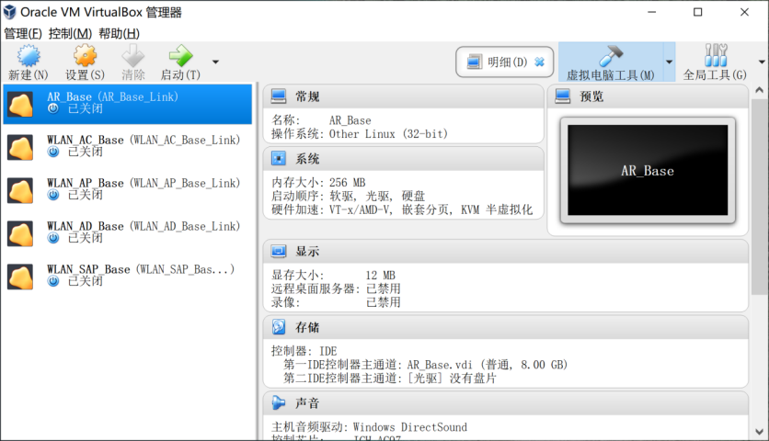Click WLAN_AC_Base powered-off state icon
The height and width of the screenshot is (441, 769).
point(53,152)
